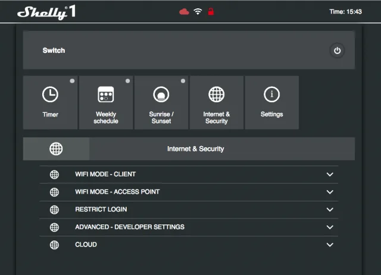Viewport: 381px width, 275px height.
Task: Open the Settings info tile
Action: [x=271, y=102]
